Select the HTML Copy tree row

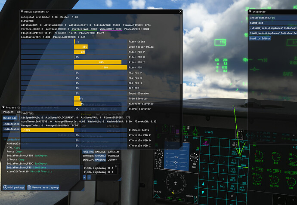(13, 148)
